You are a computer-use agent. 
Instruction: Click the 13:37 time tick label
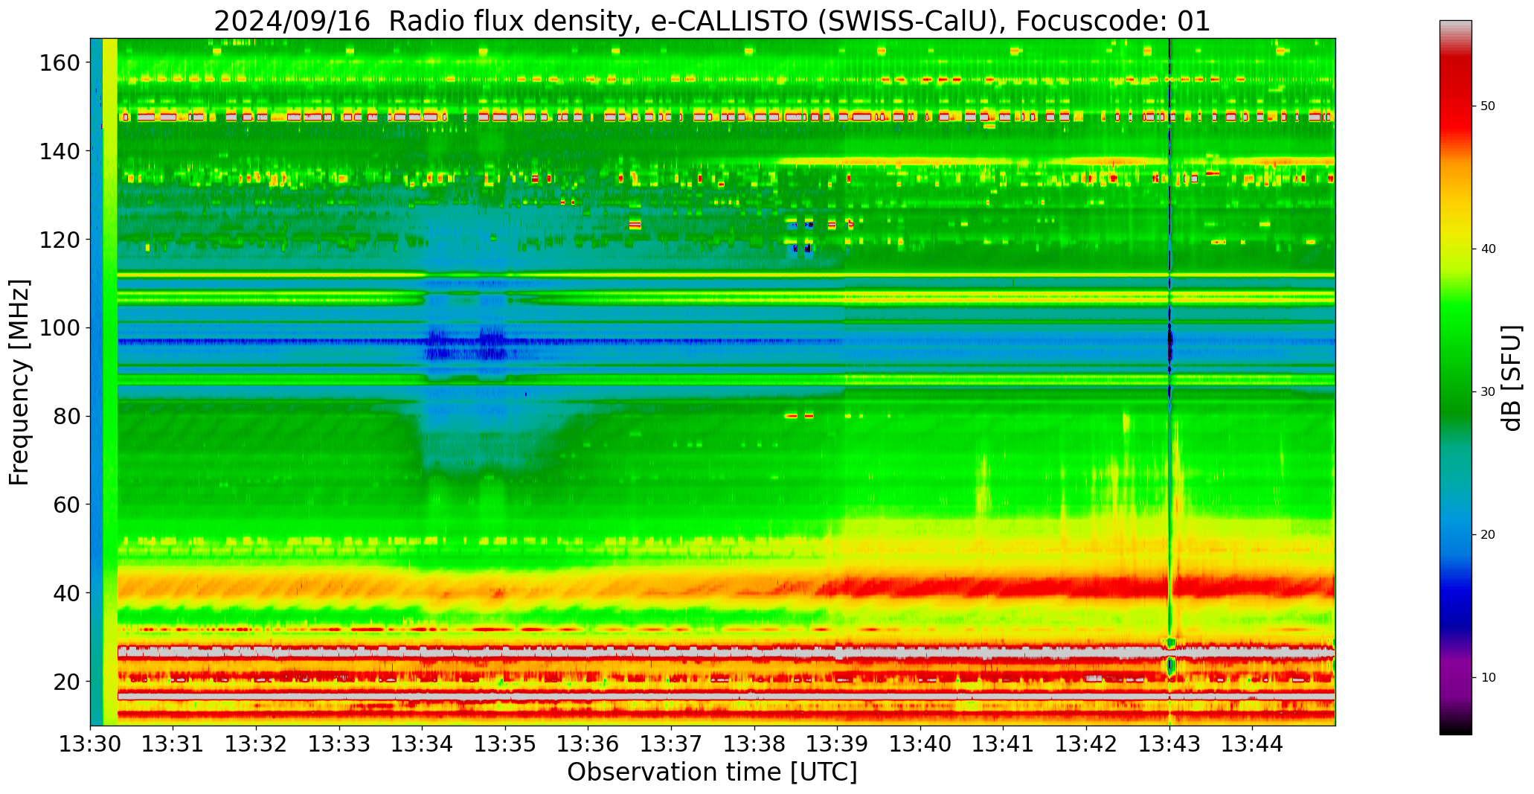(x=672, y=744)
